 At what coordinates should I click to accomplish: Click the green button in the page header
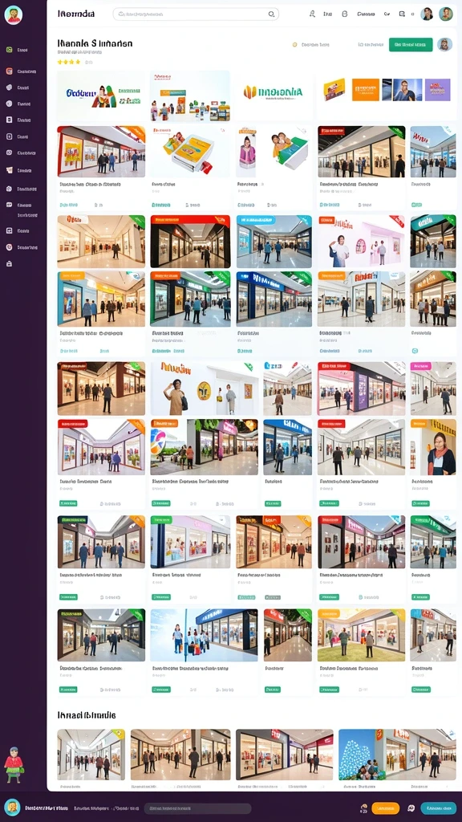click(411, 45)
